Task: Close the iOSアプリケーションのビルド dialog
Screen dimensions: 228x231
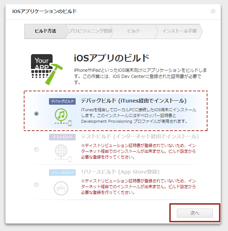Action: point(213,11)
